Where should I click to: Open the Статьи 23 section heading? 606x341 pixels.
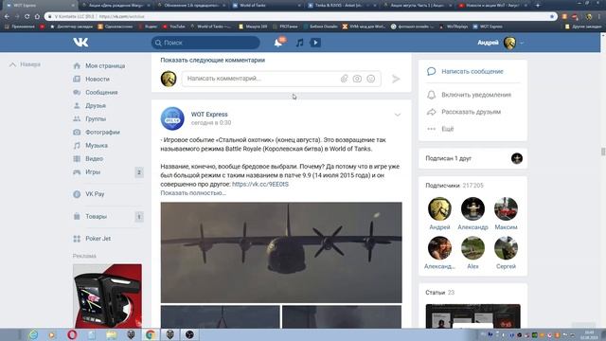click(439, 293)
